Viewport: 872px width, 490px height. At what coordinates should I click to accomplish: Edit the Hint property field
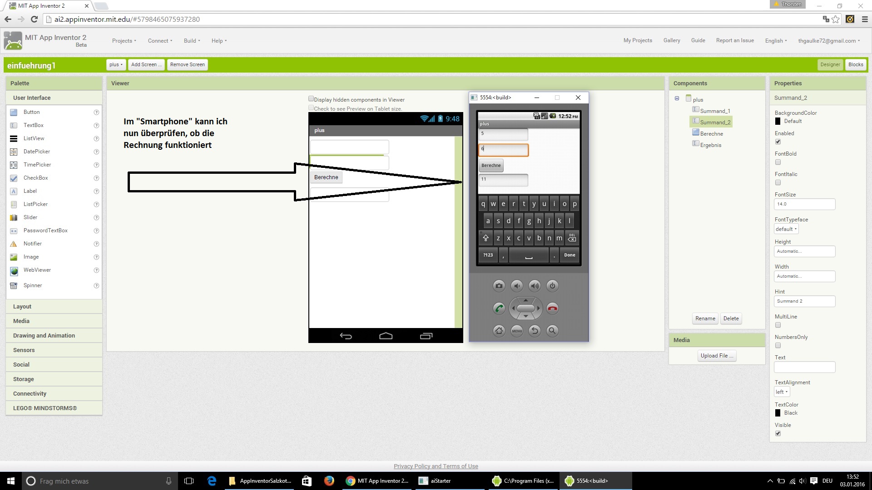804,301
